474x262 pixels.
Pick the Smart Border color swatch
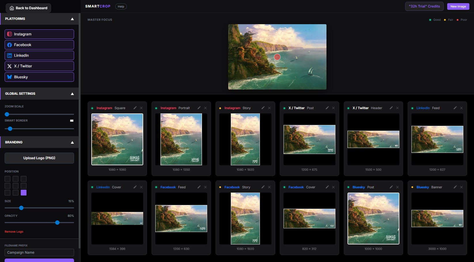click(72, 121)
